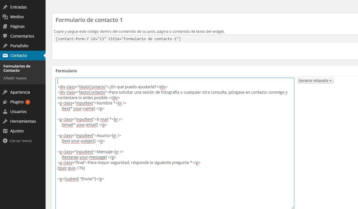This screenshot has width=358, height=209.
Task: Click the Usuarios person icon
Action: click(x=5, y=112)
